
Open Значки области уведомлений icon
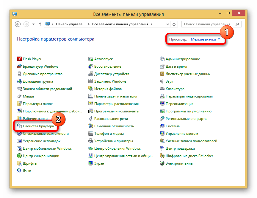(x=19, y=89)
